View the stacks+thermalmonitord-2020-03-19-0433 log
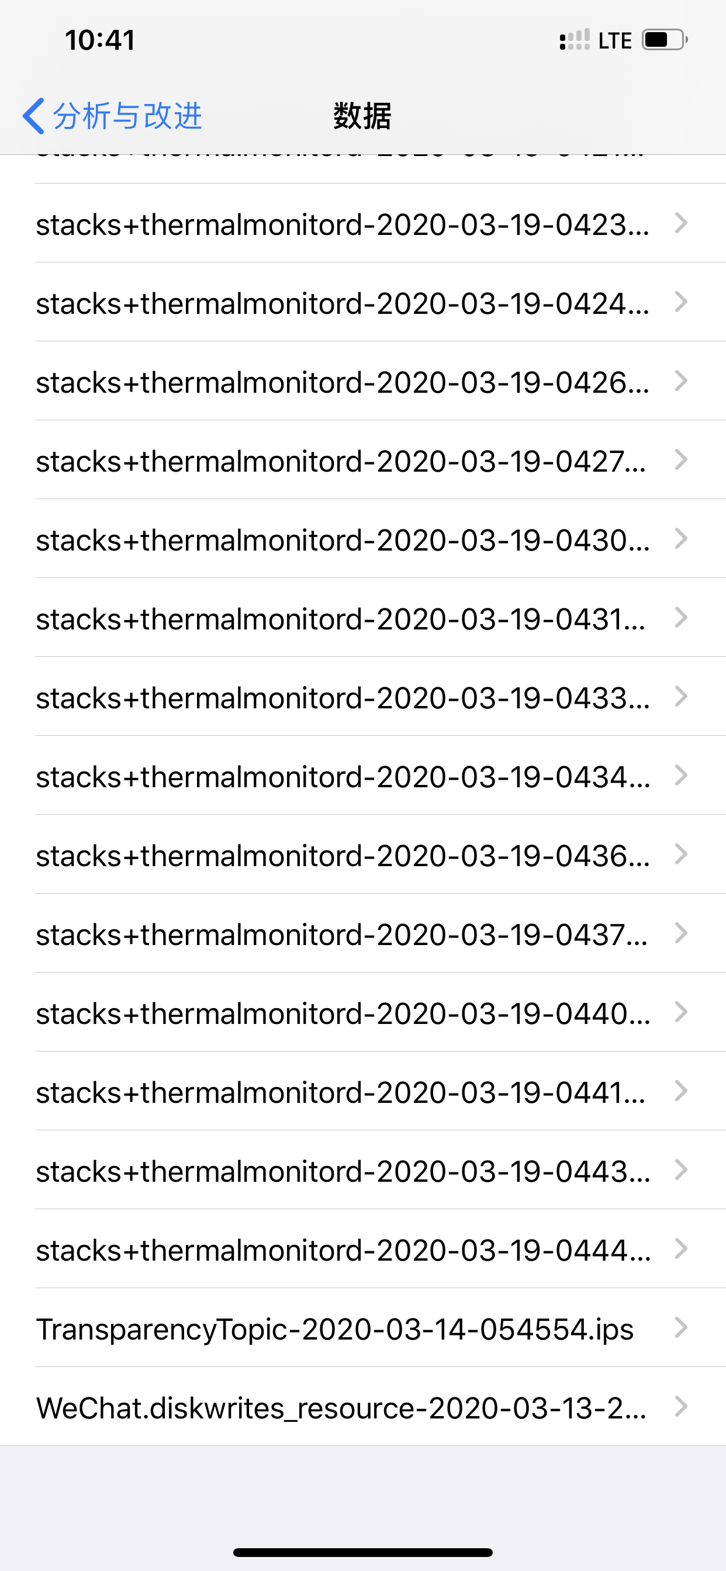Screen dimensions: 726x1571 pos(341,698)
